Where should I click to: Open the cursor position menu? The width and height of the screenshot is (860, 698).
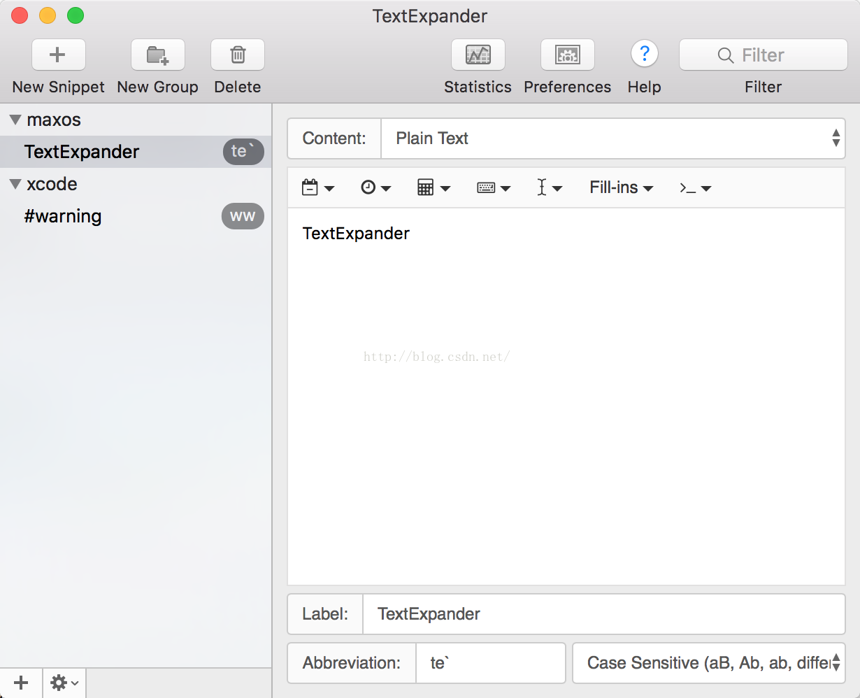(550, 187)
